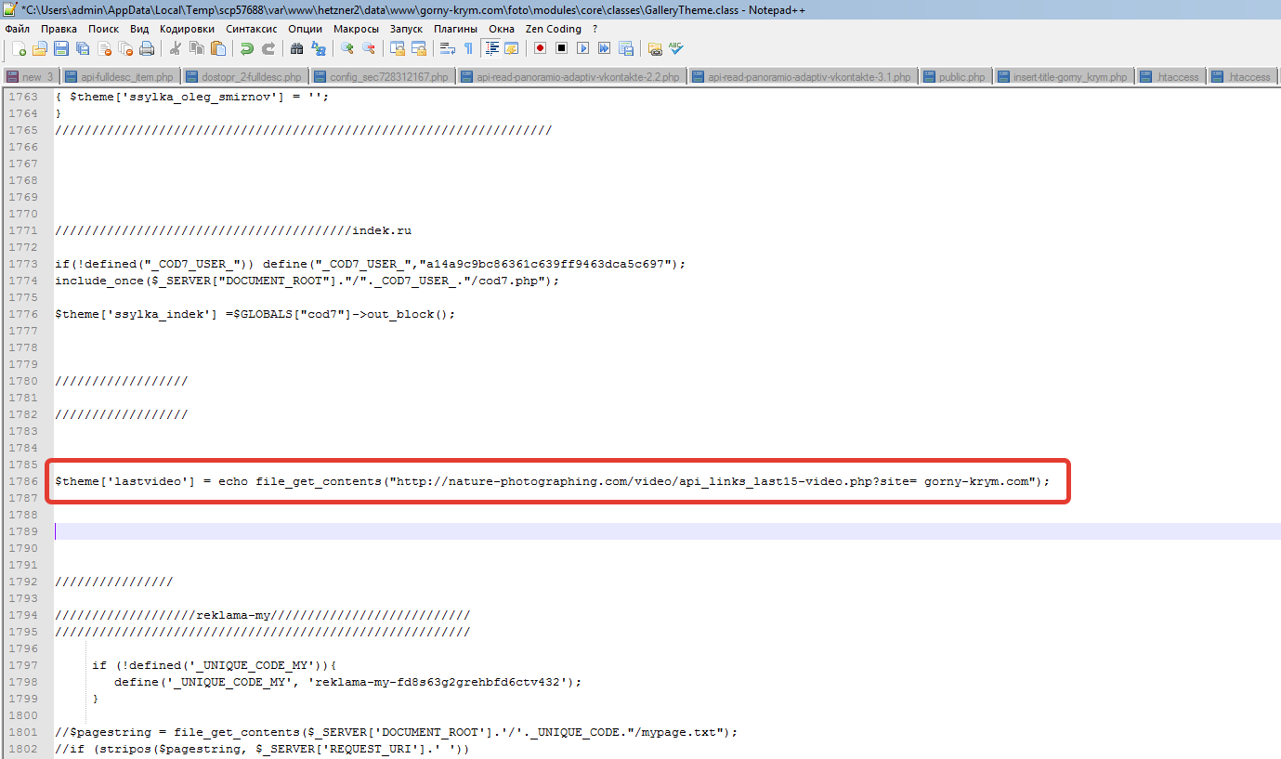This screenshot has width=1281, height=759.
Task: Open the Плагины menu
Action: (x=456, y=29)
